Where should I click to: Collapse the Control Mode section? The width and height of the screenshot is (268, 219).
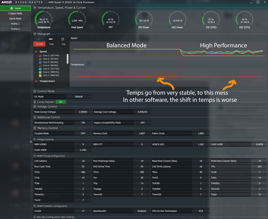tap(35, 91)
